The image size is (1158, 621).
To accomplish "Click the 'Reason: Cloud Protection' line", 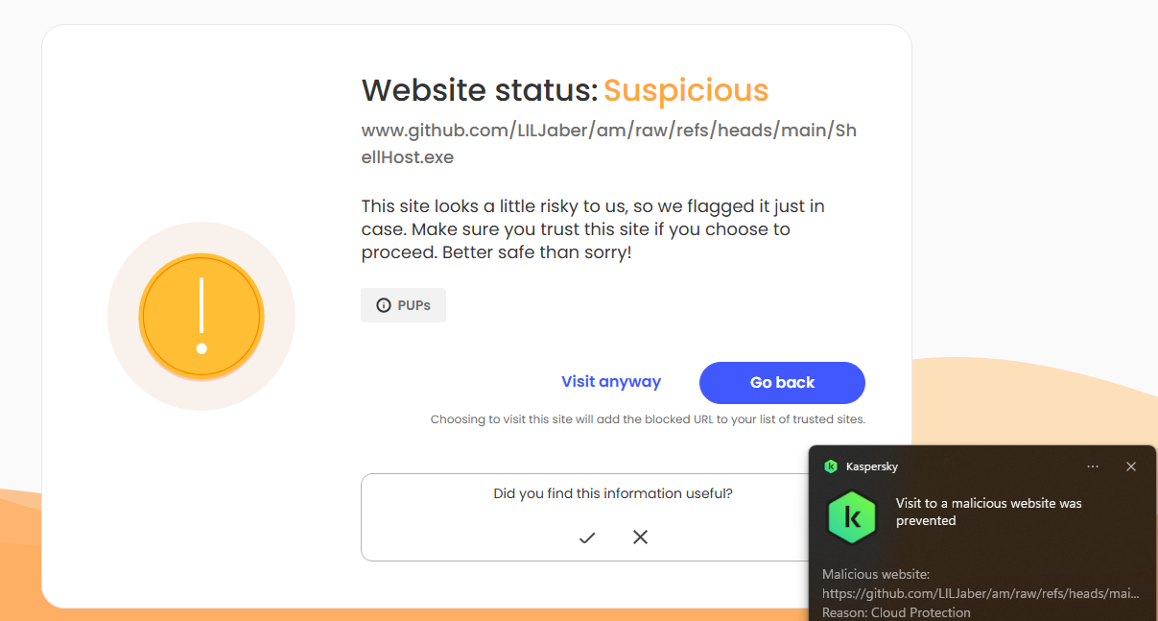I will point(896,612).
